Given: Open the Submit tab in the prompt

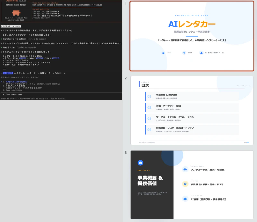Looking at the screenshot, I should point(57,73).
